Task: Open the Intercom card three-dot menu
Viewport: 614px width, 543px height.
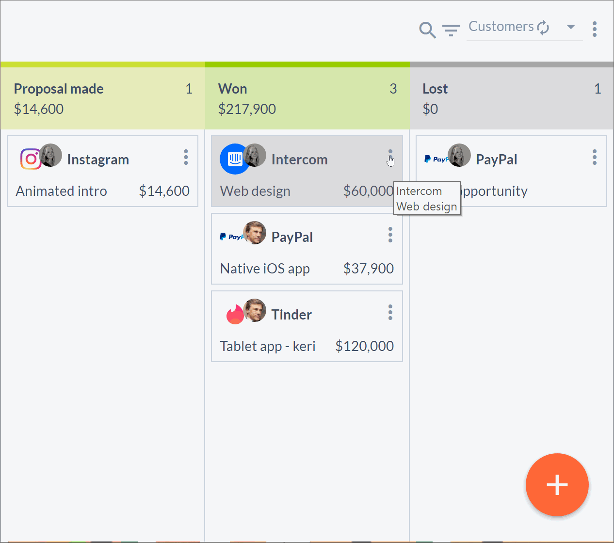Action: pos(390,157)
